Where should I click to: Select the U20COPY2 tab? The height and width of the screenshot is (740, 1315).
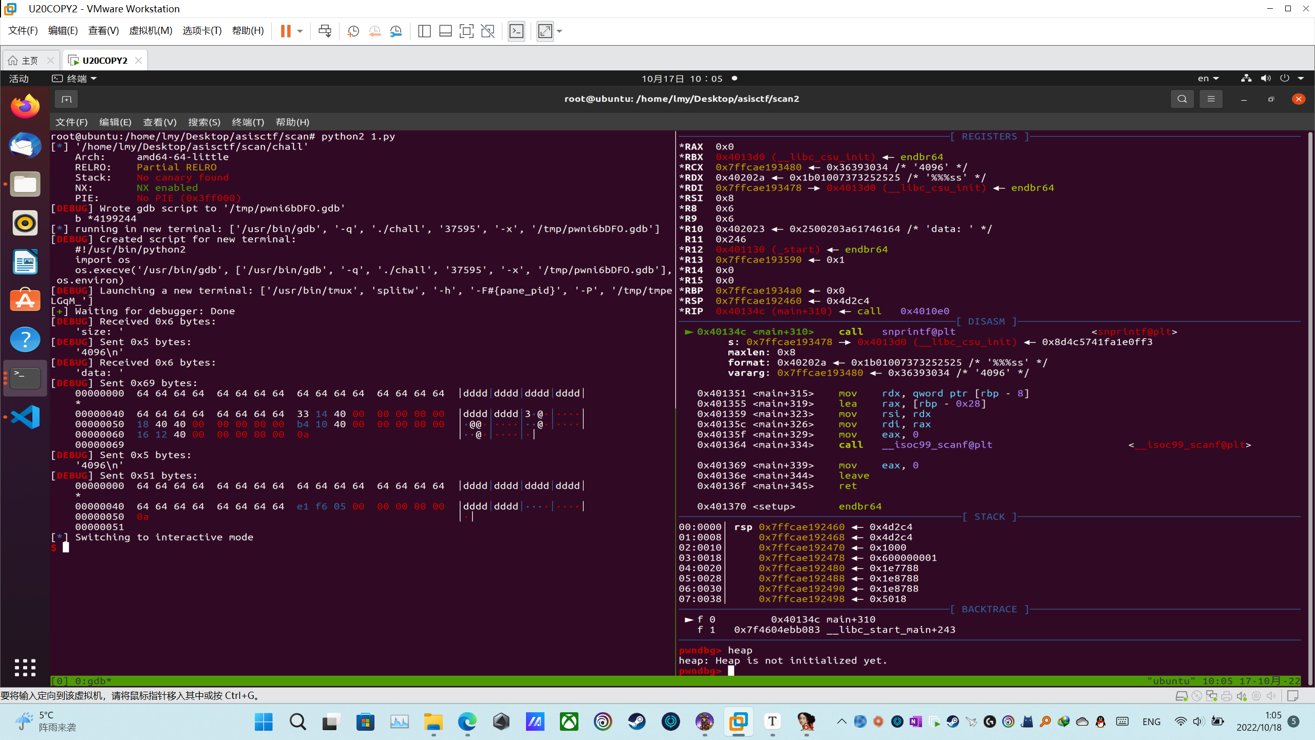click(105, 61)
